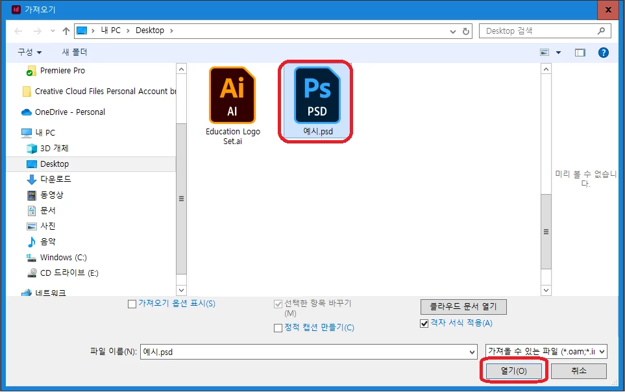The height and width of the screenshot is (392, 625).
Task: Toggle 선택한 항목 바꾸기 checkbox
Action: (278, 304)
